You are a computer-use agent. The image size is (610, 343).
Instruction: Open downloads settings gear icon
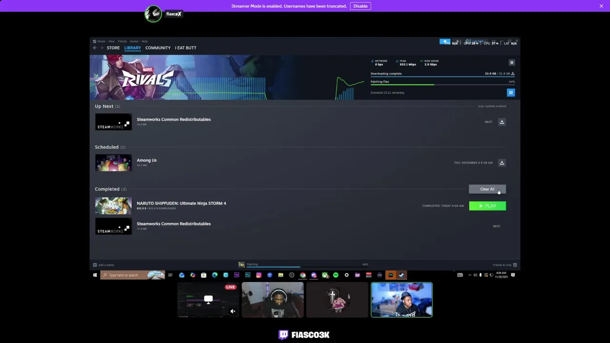[512, 62]
